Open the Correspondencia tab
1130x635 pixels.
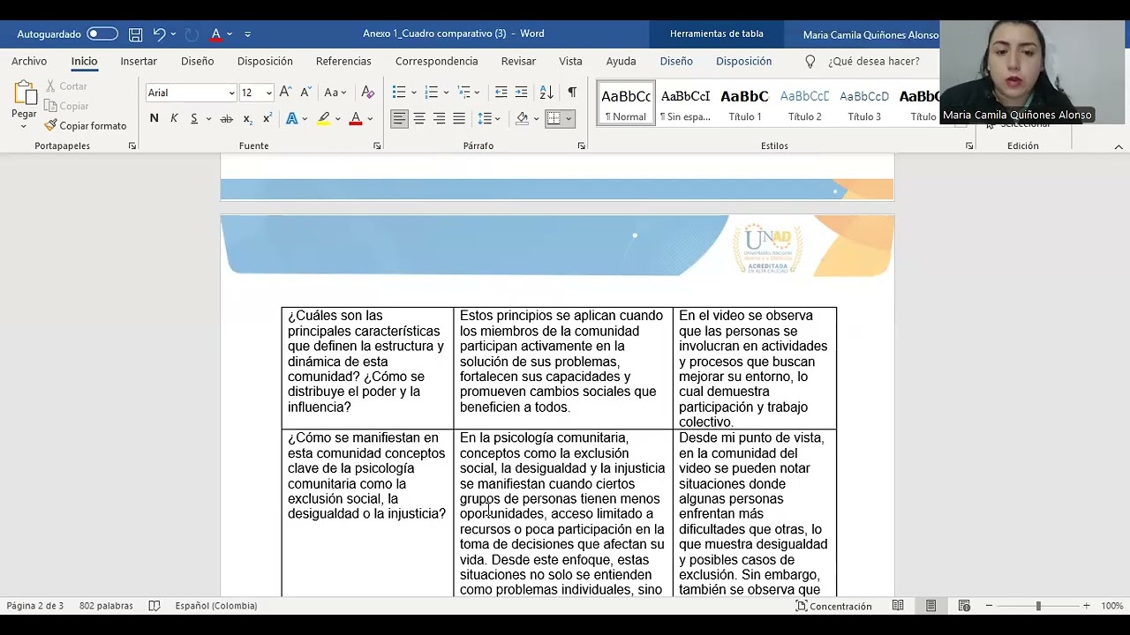pyautogui.click(x=436, y=61)
